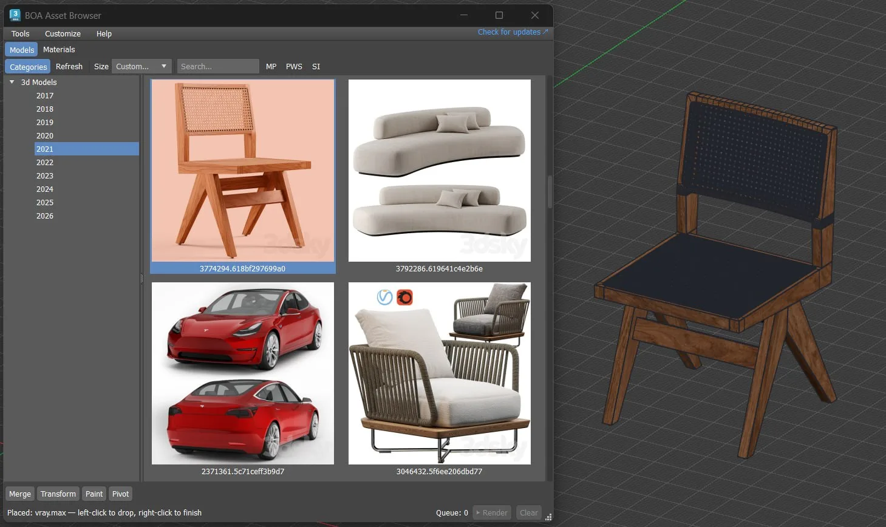Select the 2024 category
This screenshot has height=527, width=886.
tap(45, 189)
